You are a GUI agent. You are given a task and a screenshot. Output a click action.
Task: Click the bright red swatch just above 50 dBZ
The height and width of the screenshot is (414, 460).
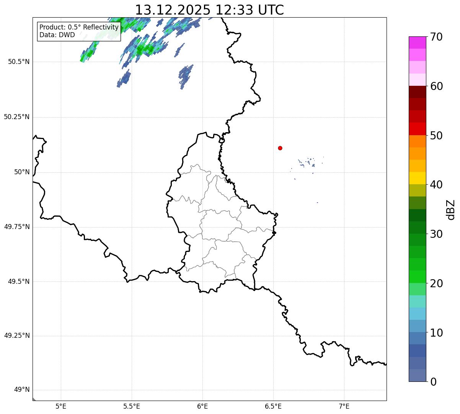click(417, 129)
